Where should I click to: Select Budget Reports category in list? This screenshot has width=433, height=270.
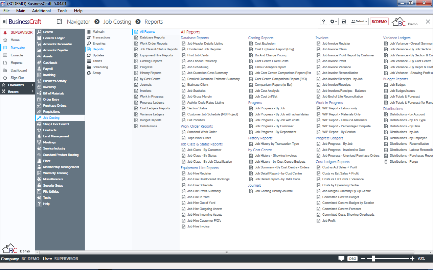[x=151, y=120]
